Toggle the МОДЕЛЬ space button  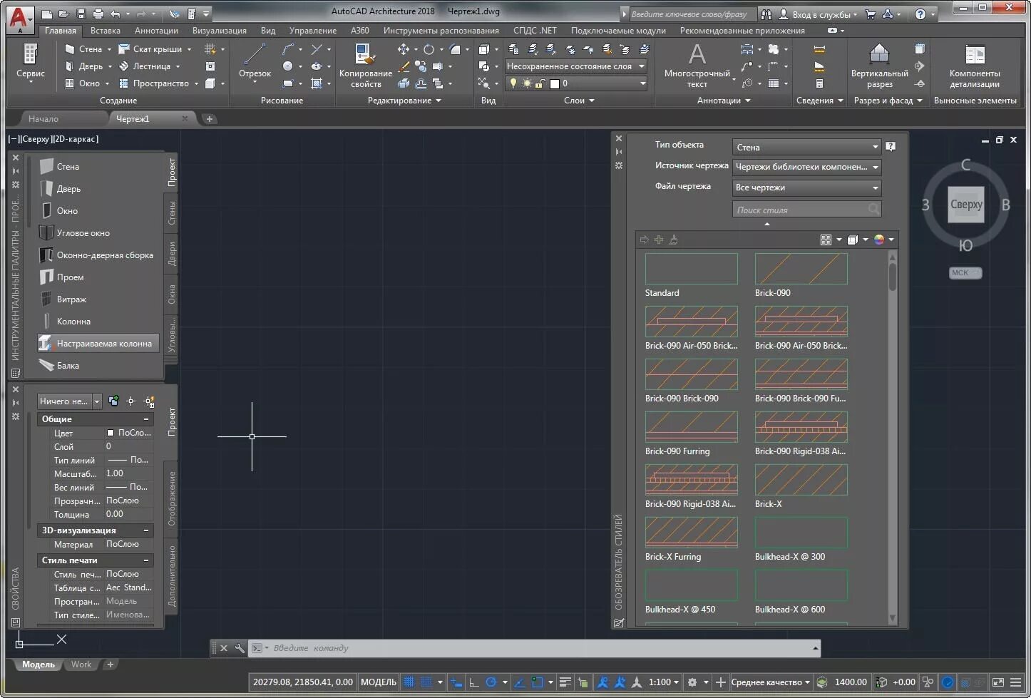378,682
